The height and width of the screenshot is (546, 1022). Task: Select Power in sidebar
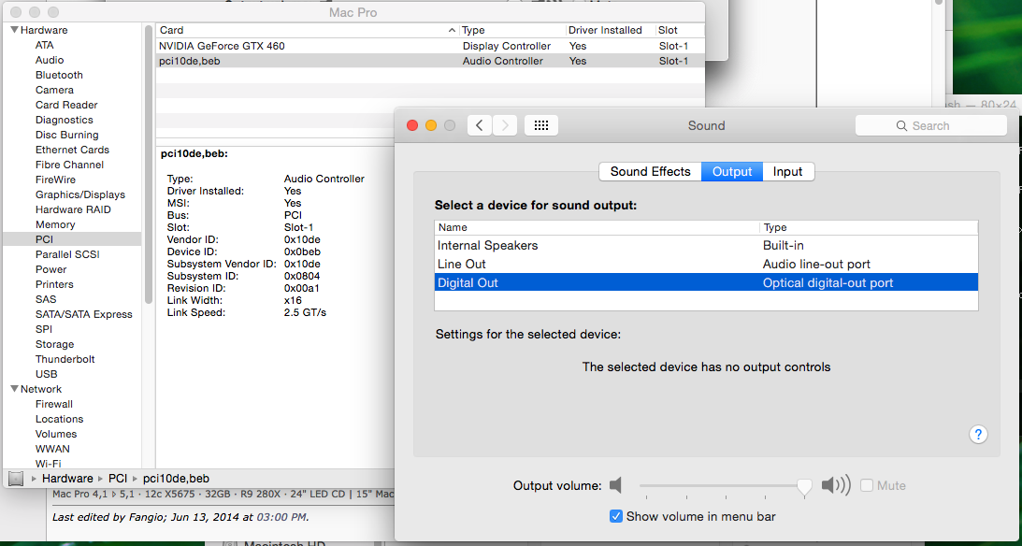pyautogui.click(x=50, y=270)
